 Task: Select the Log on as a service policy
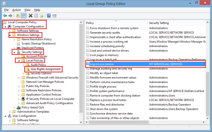tap(146, 64)
